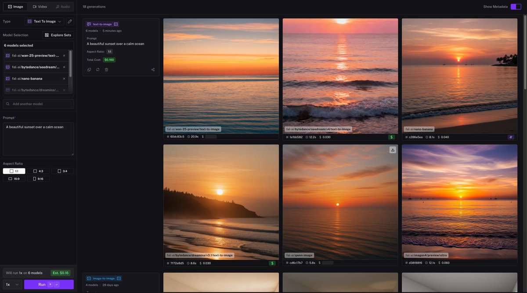Click the image-to-image tag on lower card
This screenshot has height=293, width=527.
(104, 279)
